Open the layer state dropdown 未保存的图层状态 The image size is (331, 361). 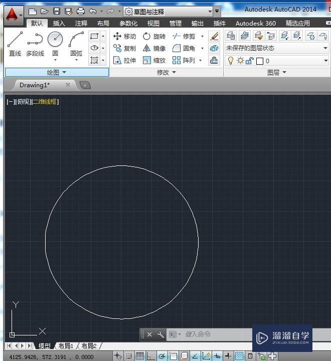276,48
